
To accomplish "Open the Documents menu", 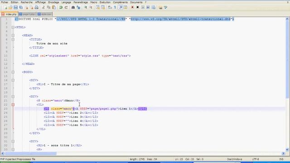I will pyautogui.click(x=136, y=2).
